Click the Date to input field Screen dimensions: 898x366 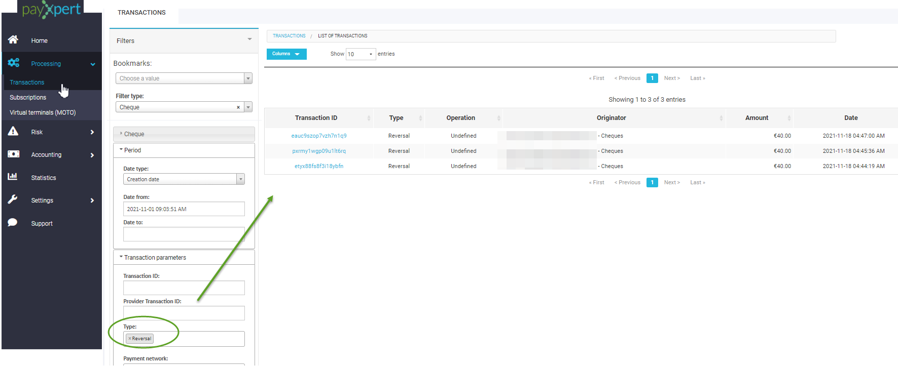coord(184,234)
